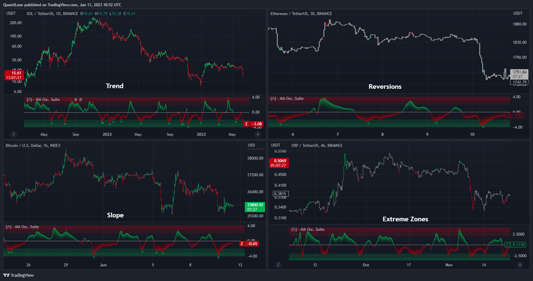Click the boxed 0.3815 price label
This screenshot has width=533, height=281.
pos(281,194)
